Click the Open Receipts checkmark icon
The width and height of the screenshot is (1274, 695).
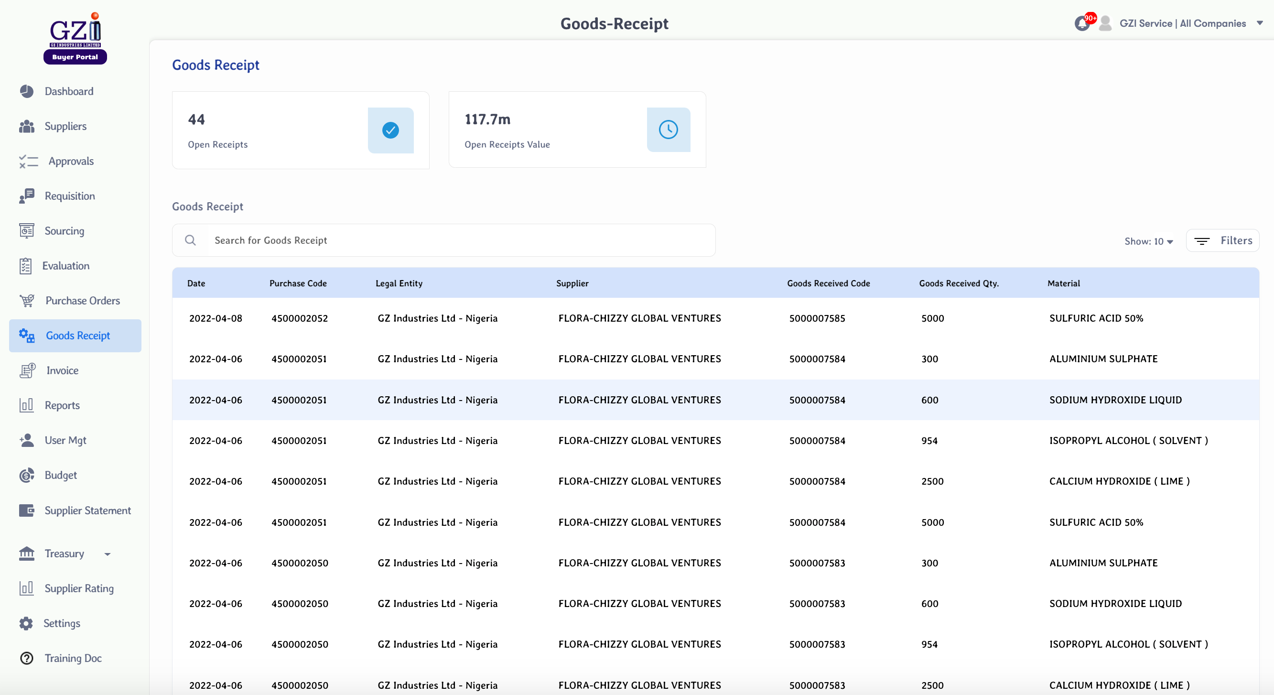[x=391, y=130]
